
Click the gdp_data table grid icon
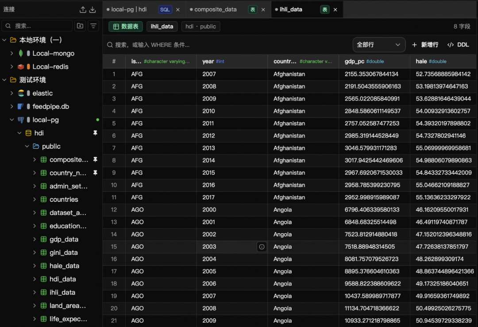click(43, 239)
